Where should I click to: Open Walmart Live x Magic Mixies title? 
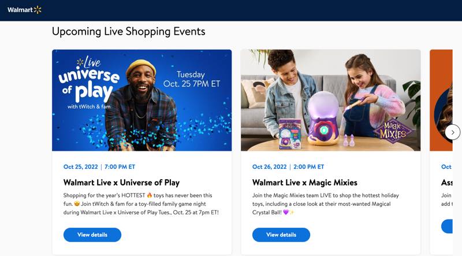305,183
